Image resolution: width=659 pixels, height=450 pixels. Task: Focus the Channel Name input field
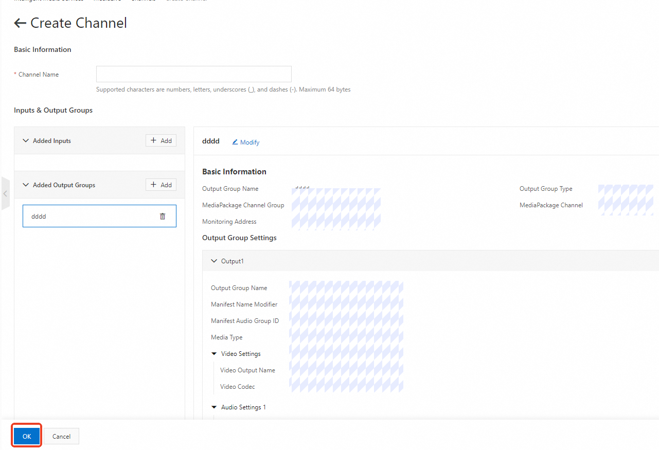(x=193, y=74)
